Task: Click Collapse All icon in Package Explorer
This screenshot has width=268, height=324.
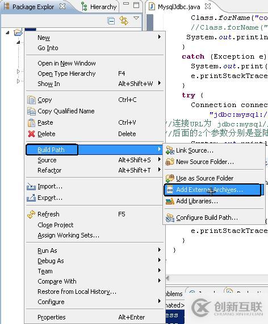Action: click(111, 20)
